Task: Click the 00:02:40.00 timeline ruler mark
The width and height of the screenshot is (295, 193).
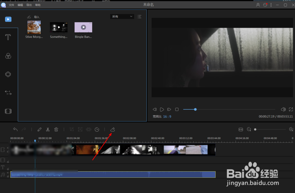Action: tap(158, 138)
